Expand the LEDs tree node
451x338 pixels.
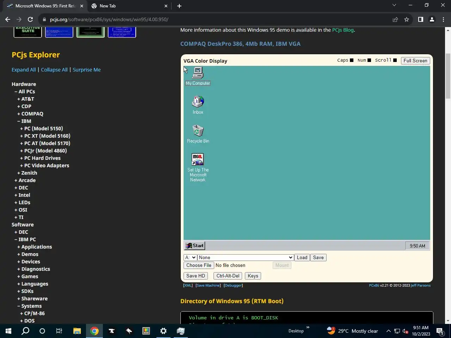tap(22, 202)
